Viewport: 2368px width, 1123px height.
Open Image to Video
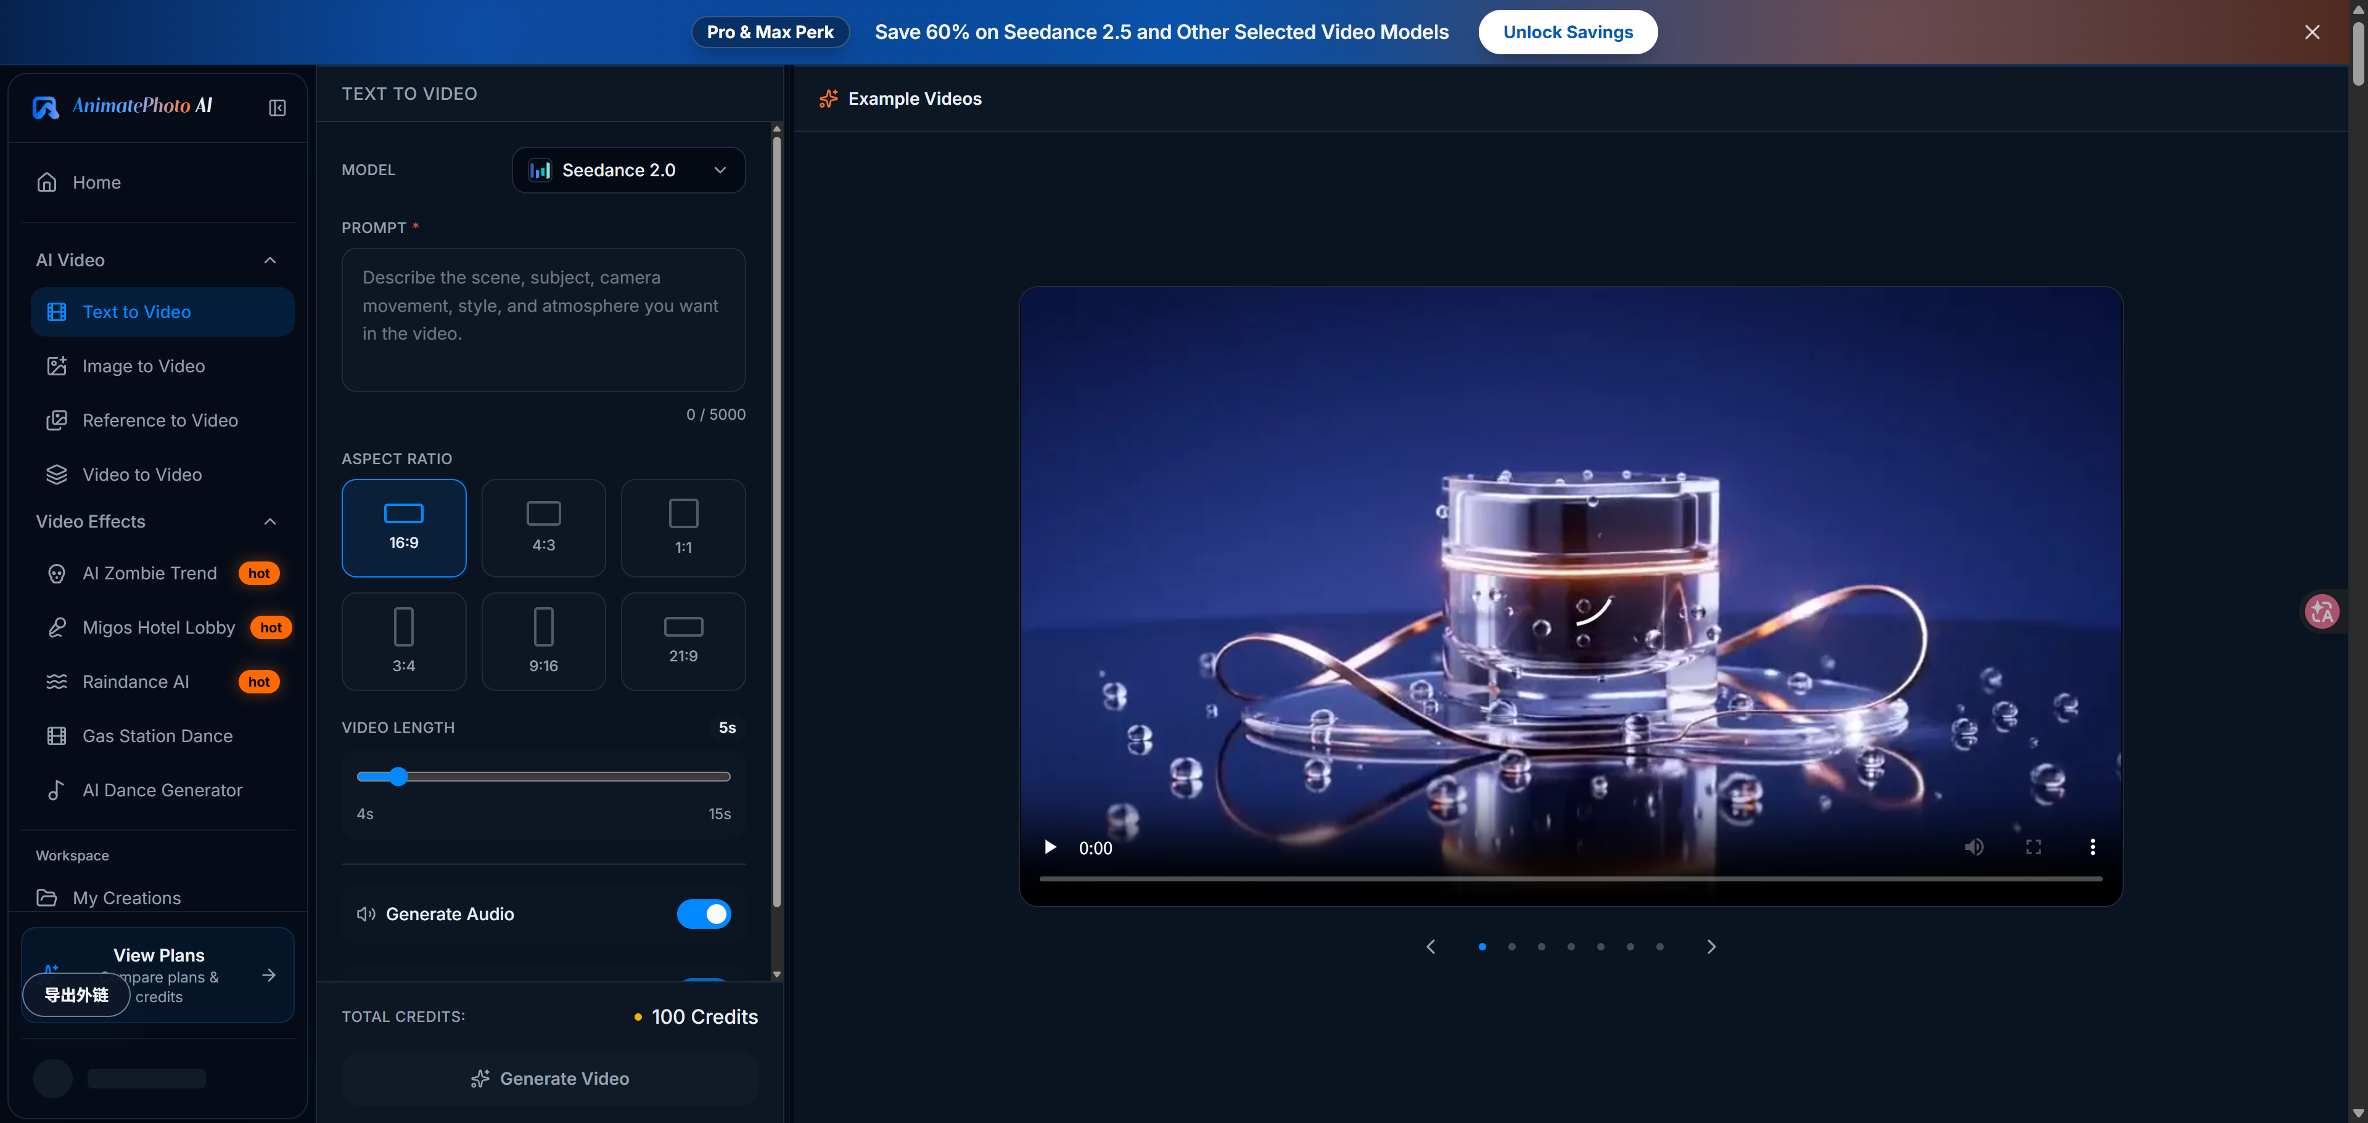[x=163, y=365]
